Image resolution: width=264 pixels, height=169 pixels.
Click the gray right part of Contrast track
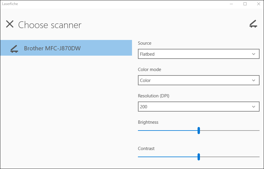230,157
